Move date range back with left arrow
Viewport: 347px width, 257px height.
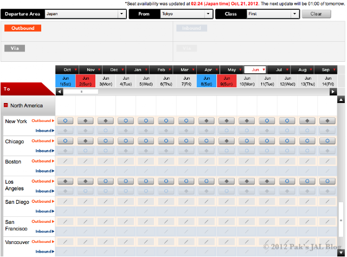(59, 92)
